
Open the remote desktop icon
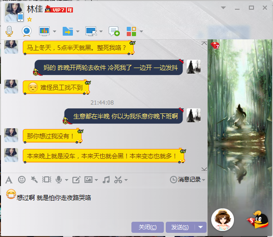coord(91,31)
